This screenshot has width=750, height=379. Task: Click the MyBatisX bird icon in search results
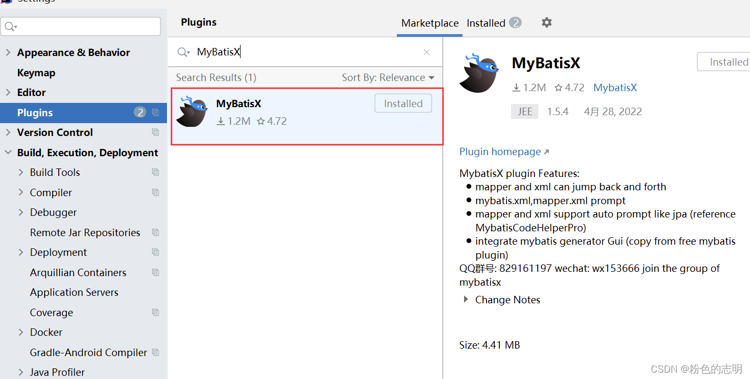192,111
